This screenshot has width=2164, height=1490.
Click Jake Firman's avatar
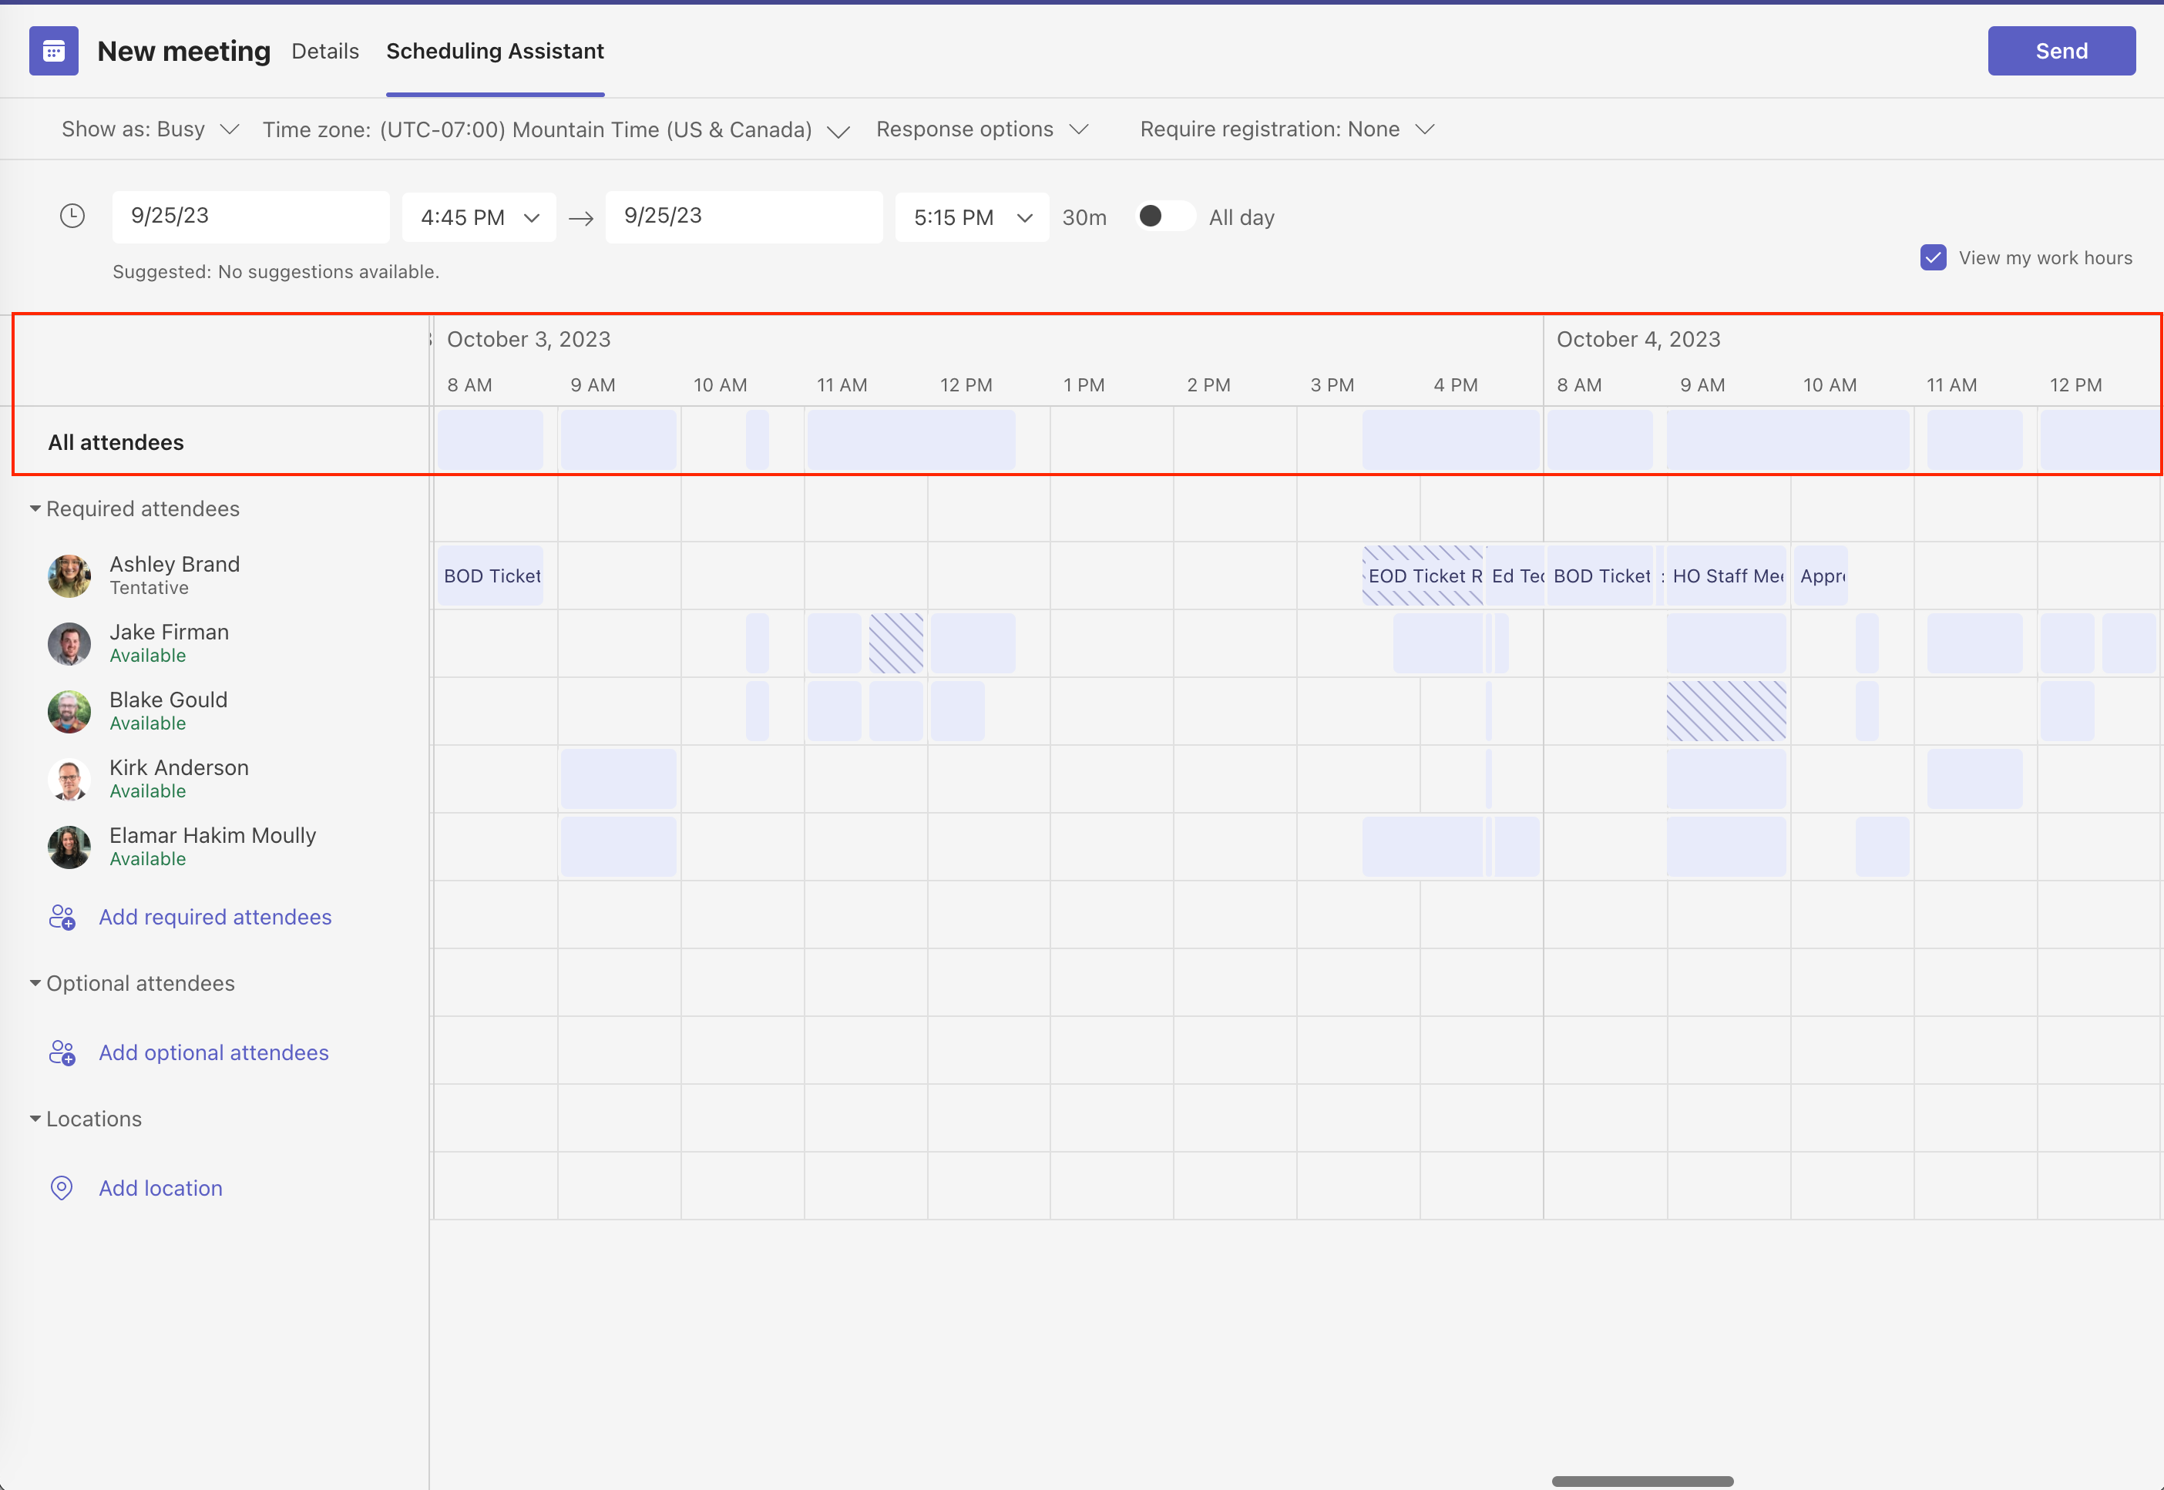(x=68, y=643)
